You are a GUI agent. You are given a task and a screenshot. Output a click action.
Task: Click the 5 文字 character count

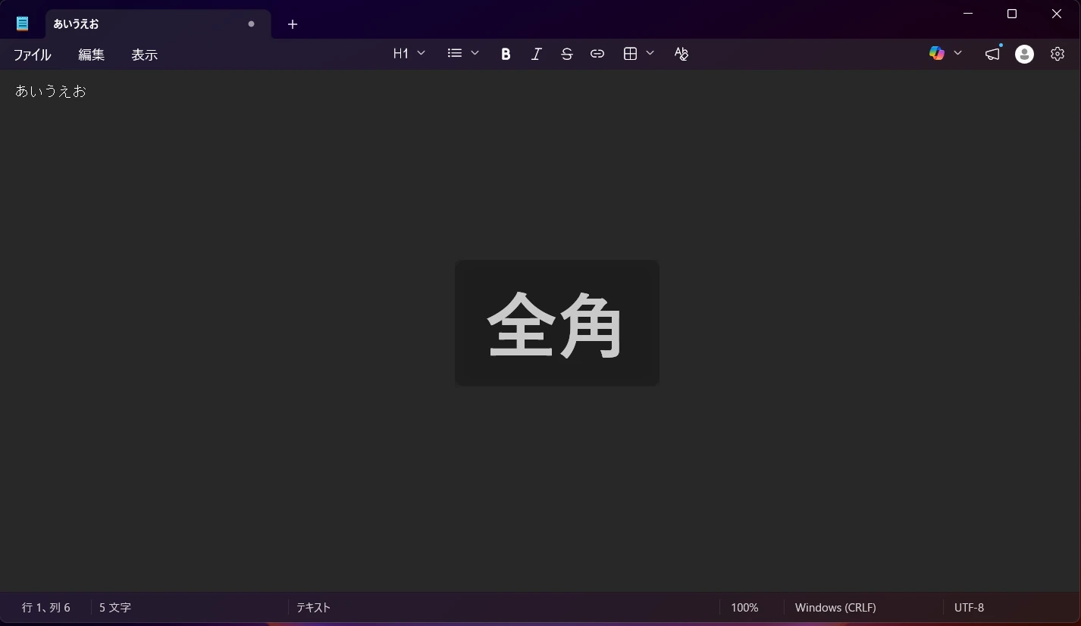tap(115, 607)
